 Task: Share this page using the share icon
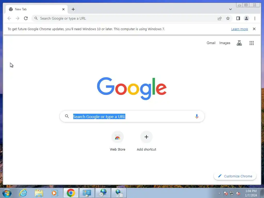[x=220, y=18]
